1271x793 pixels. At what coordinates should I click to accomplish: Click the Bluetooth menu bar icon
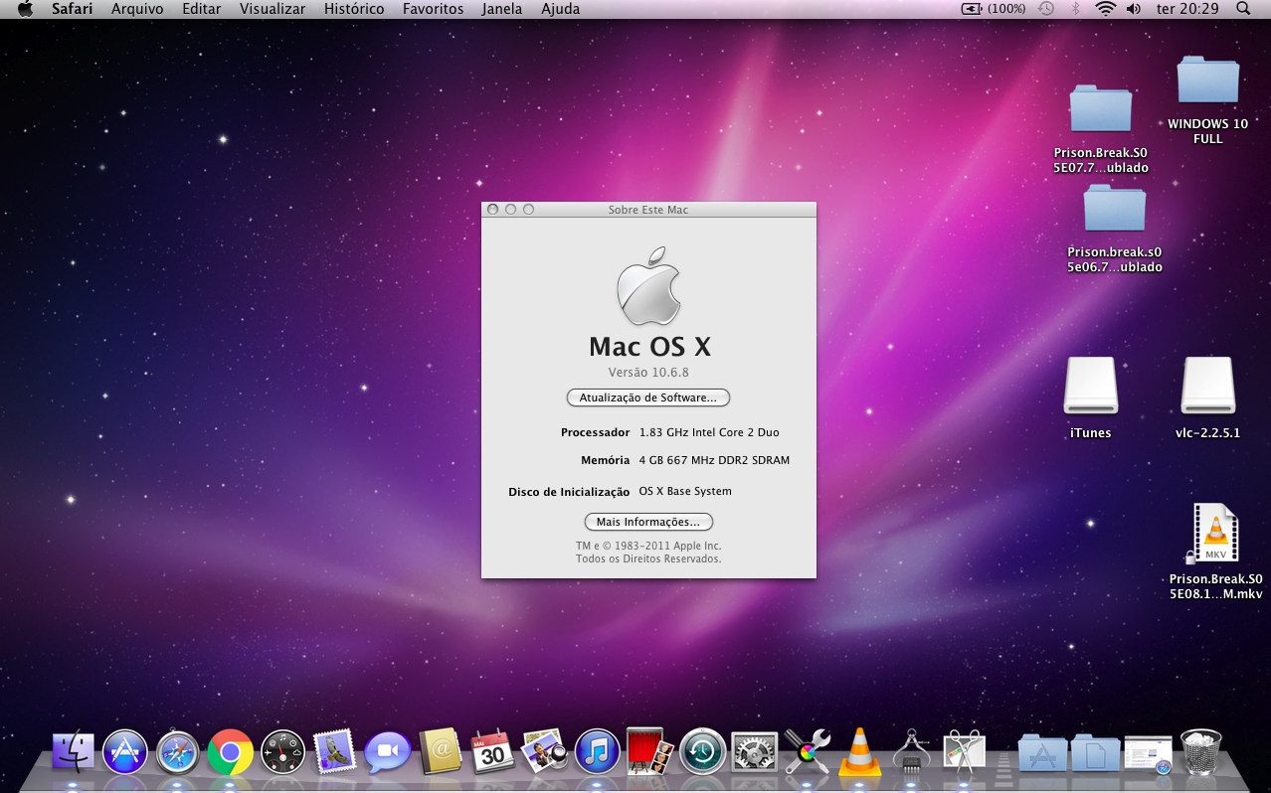point(1075,9)
